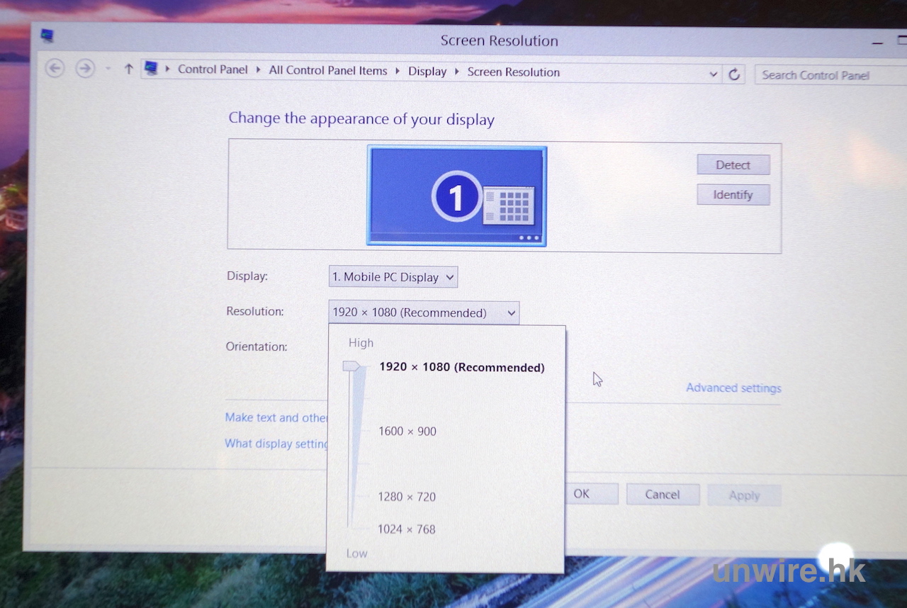Click the Up one level arrow

128,69
